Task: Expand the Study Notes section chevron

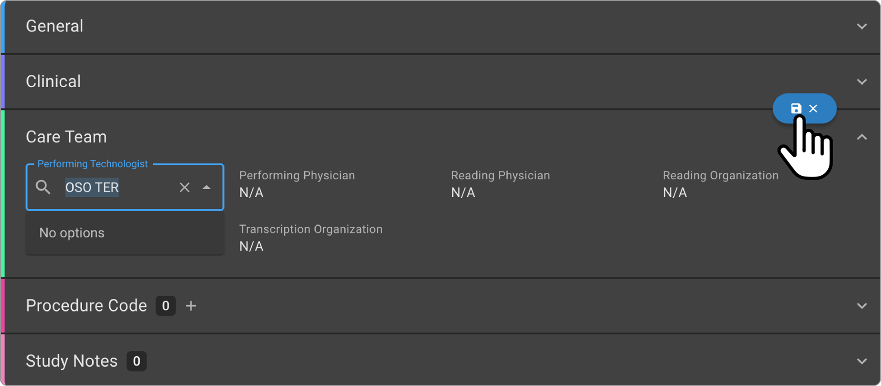Action: tap(862, 361)
